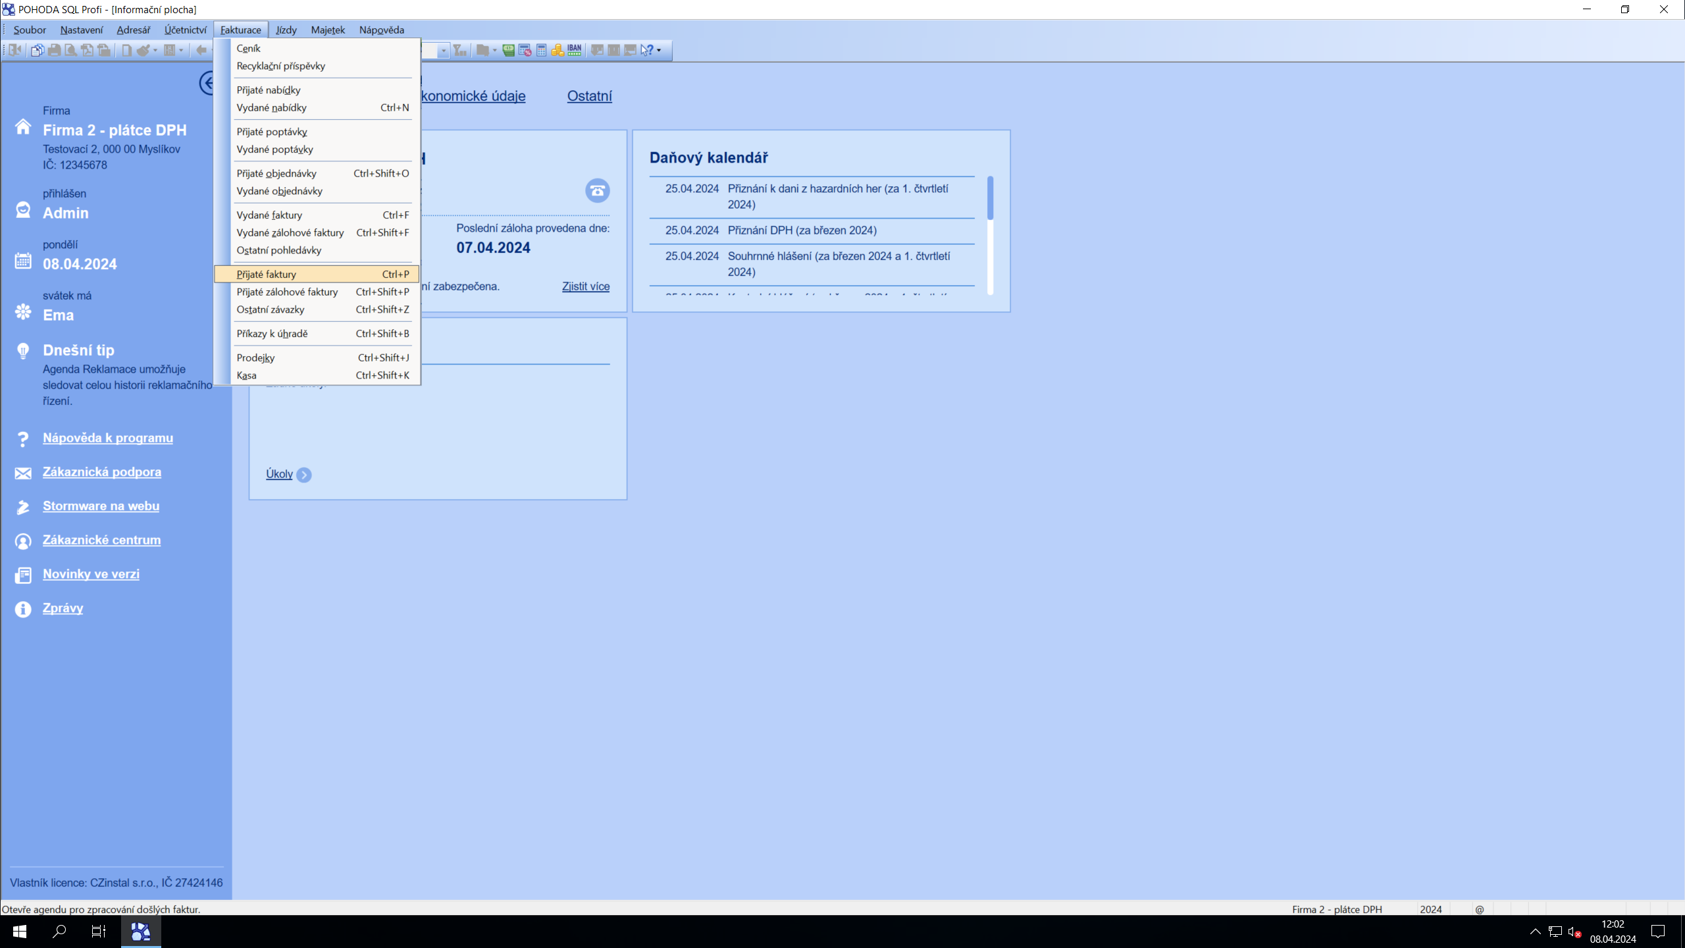Image resolution: width=1685 pixels, height=948 pixels.
Task: Click the gray folder toolbar icon
Action: 482,50
